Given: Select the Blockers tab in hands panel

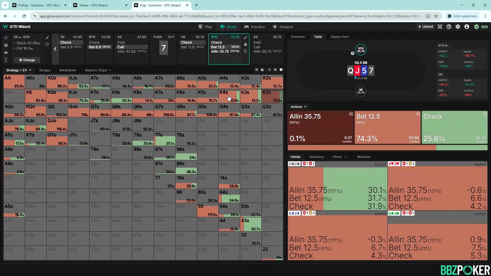Looking at the screenshot, I should coord(364,157).
